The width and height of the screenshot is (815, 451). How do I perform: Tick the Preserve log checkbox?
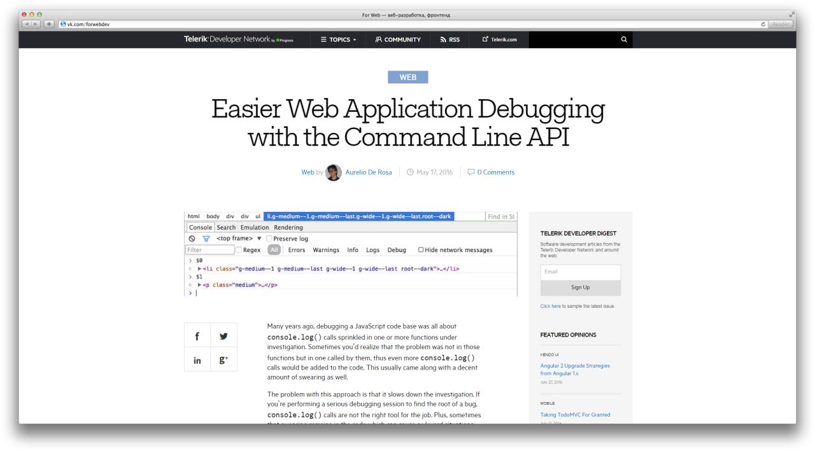pos(269,239)
